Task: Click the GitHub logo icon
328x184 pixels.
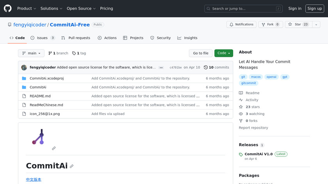Action: tap(8, 9)
